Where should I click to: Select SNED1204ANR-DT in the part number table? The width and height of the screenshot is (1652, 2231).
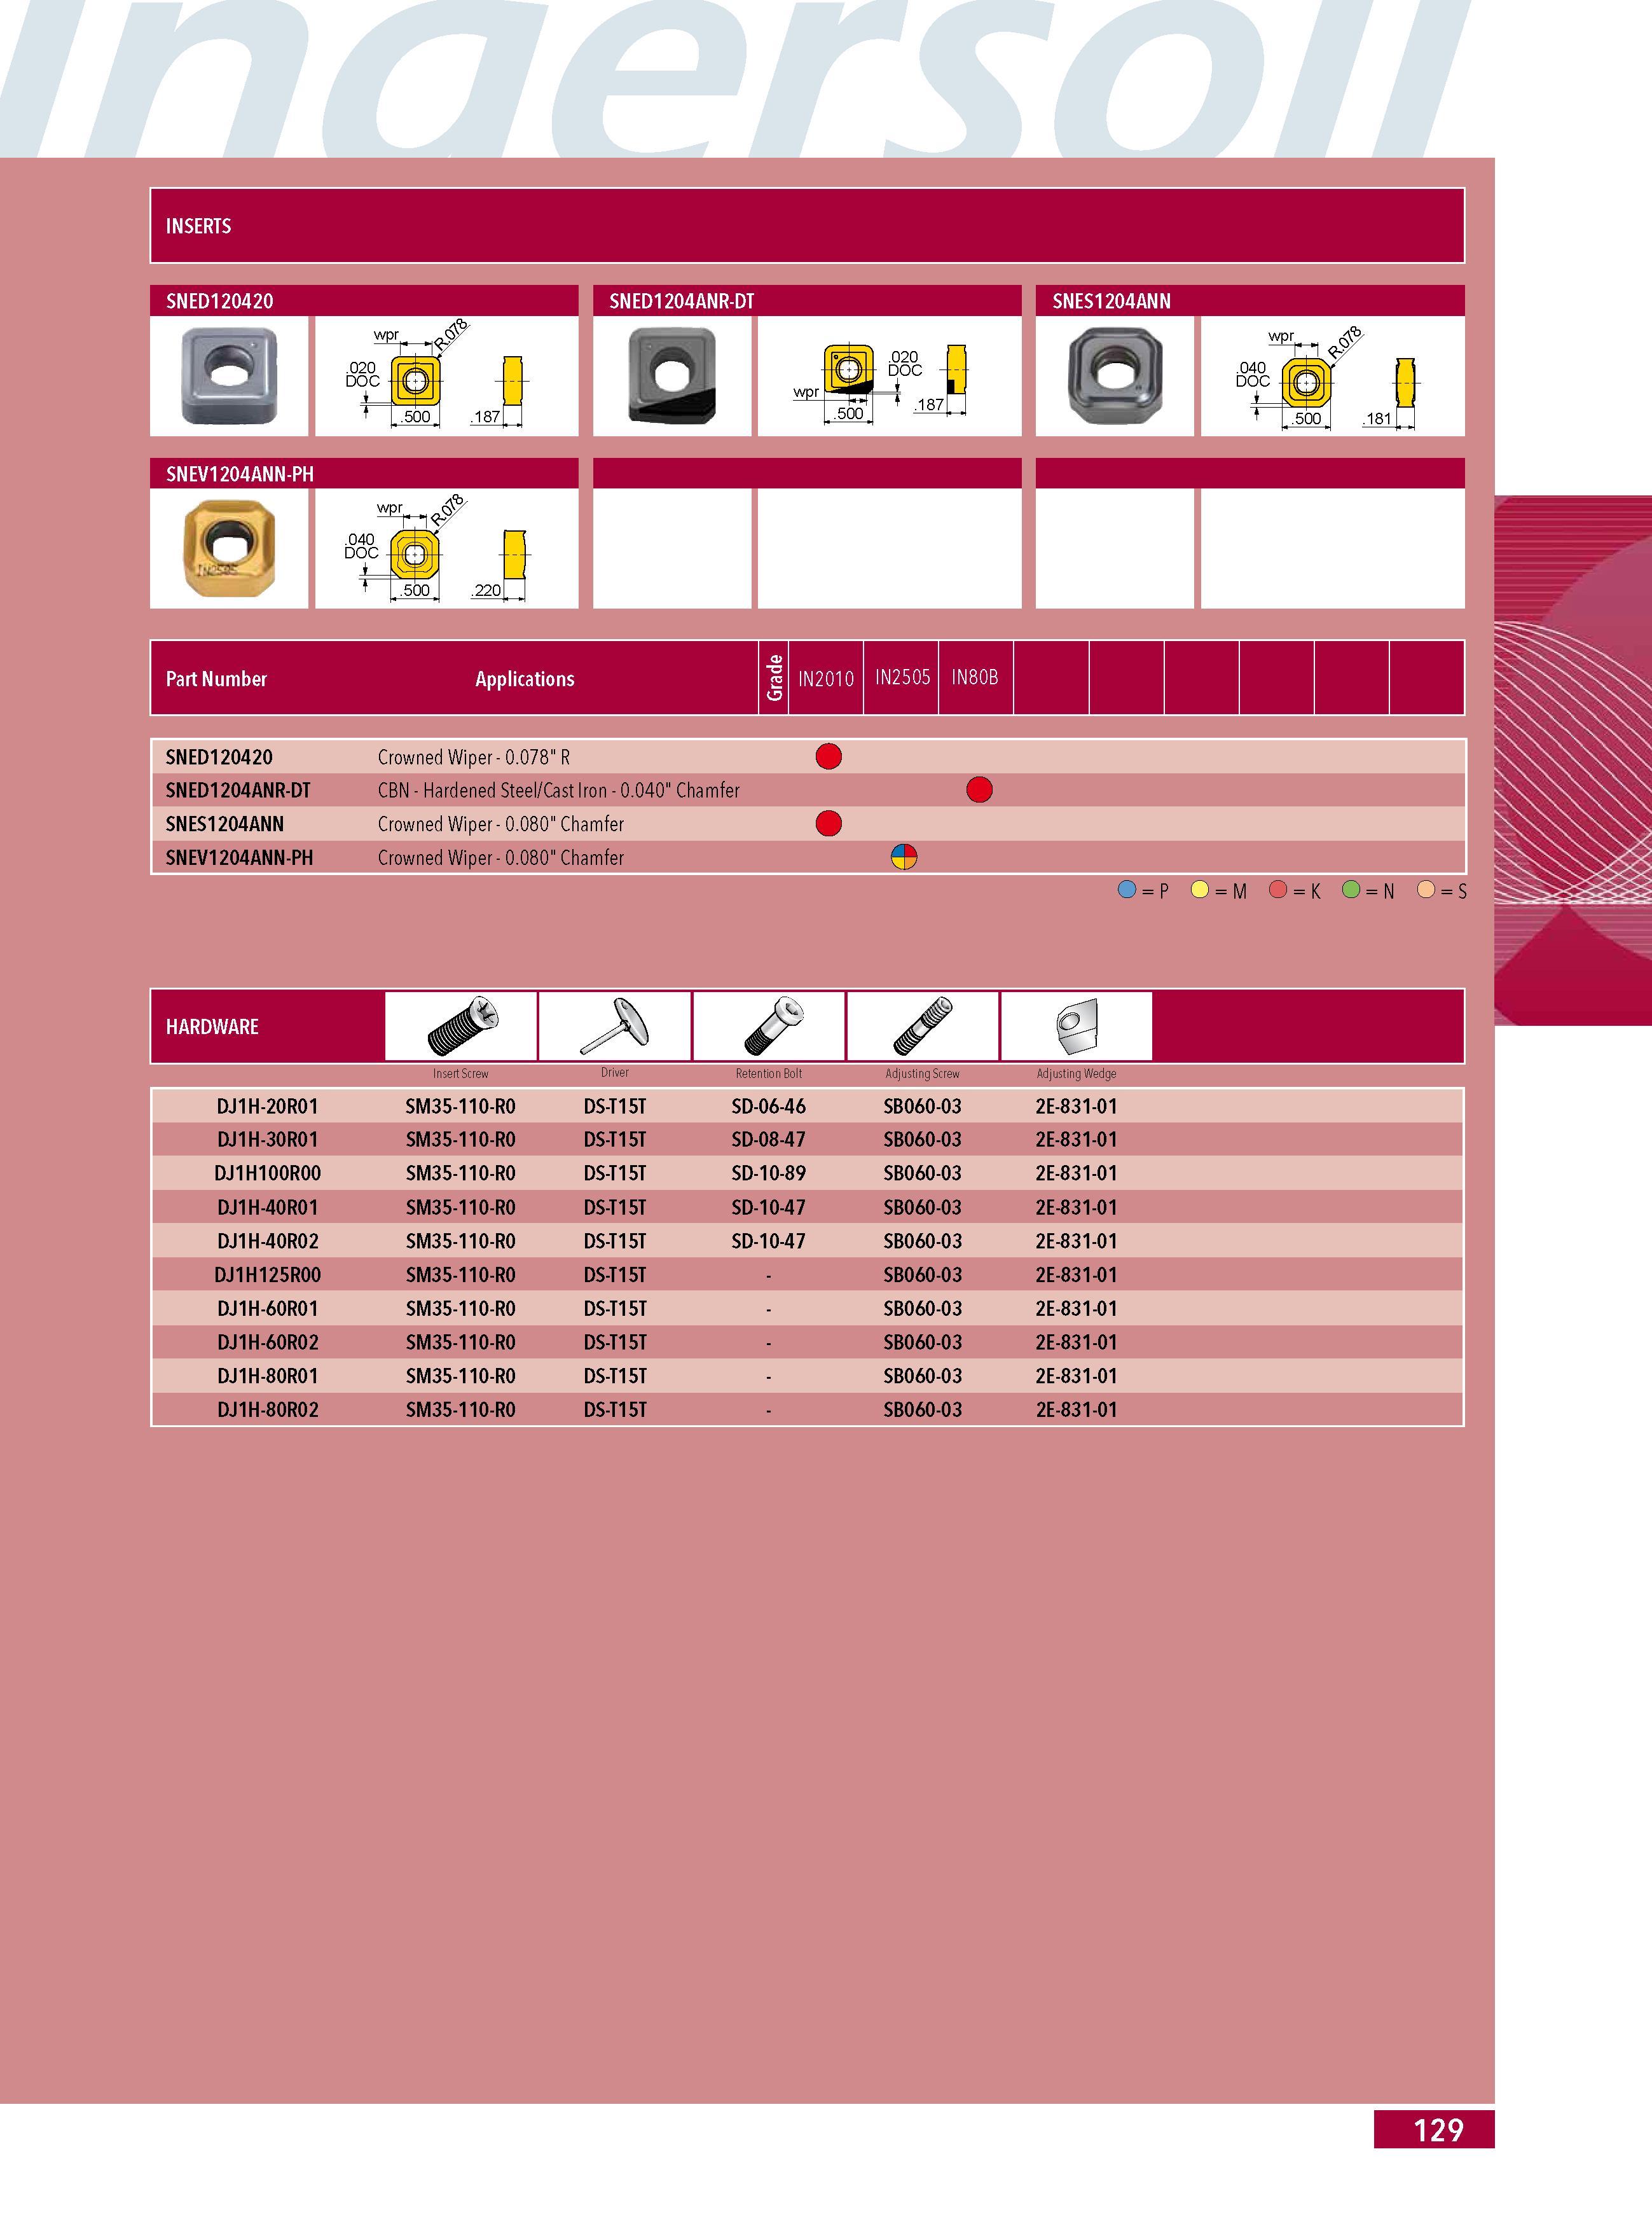click(x=238, y=791)
